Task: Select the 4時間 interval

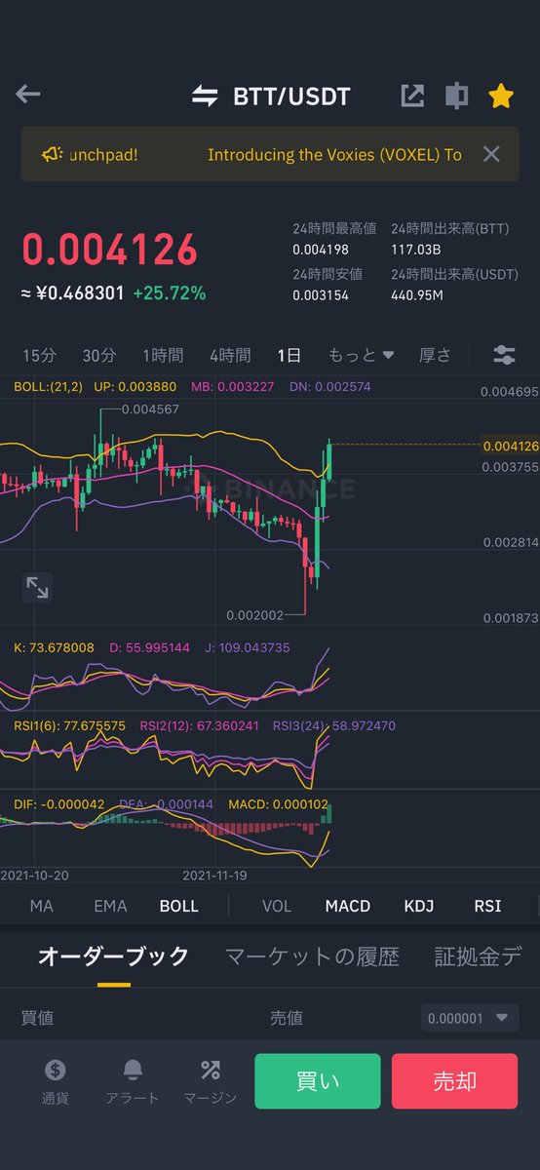Action: tap(229, 355)
